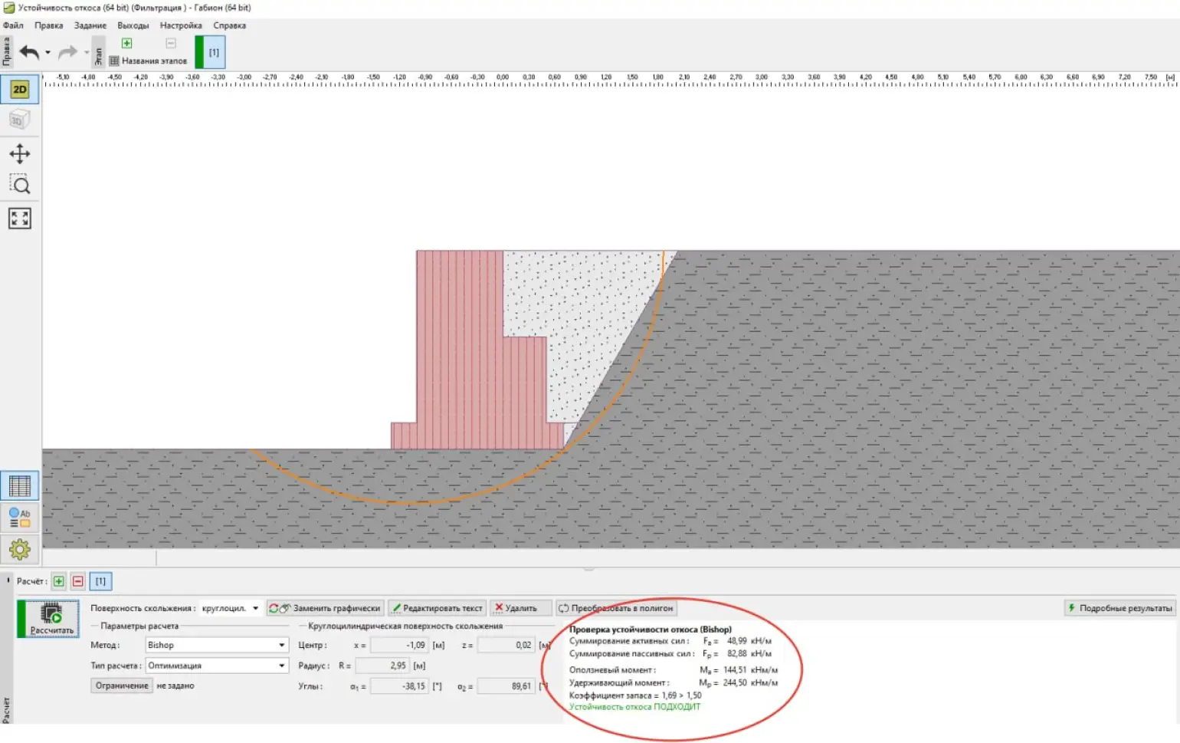Click the Рассчитать calculate button
Viewport: 1180px width, 743px height.
click(x=51, y=619)
